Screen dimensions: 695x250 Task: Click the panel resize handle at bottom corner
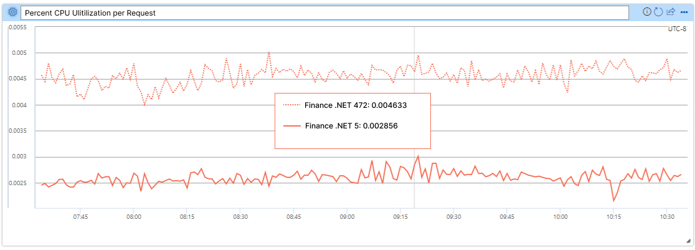coord(688,241)
